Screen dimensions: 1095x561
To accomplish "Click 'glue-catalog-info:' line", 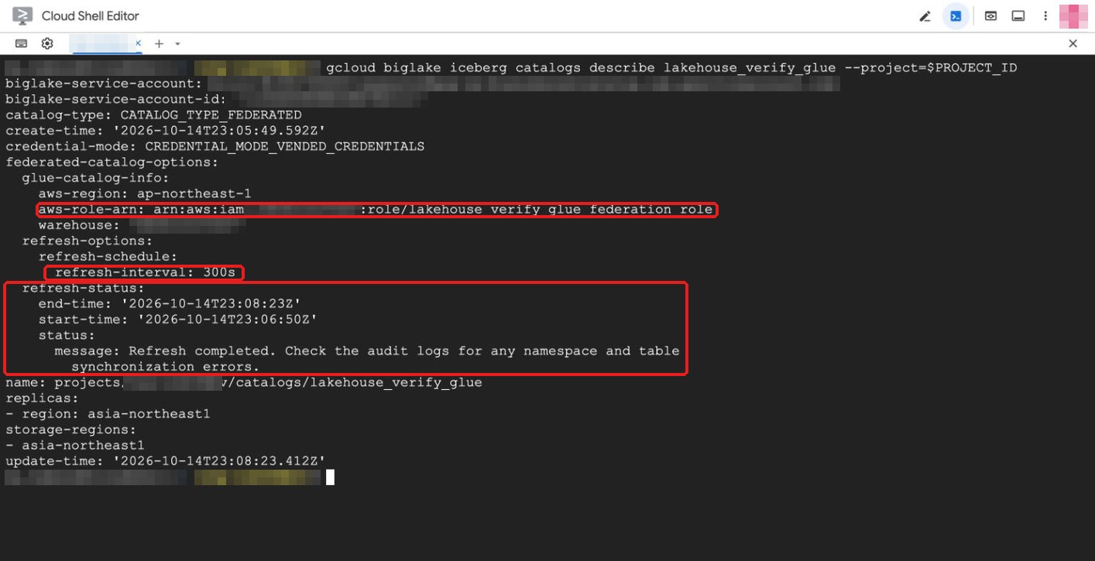I will pyautogui.click(x=95, y=178).
